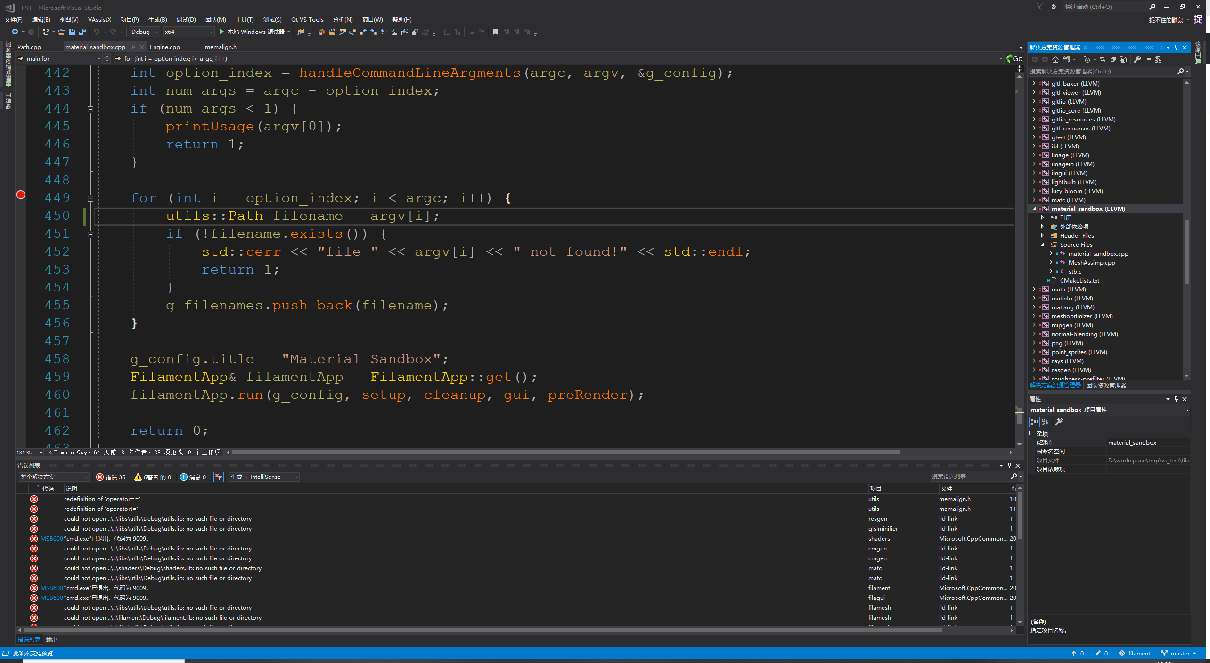Expand the Header Files folder
This screenshot has width=1210, height=663.
click(x=1043, y=235)
